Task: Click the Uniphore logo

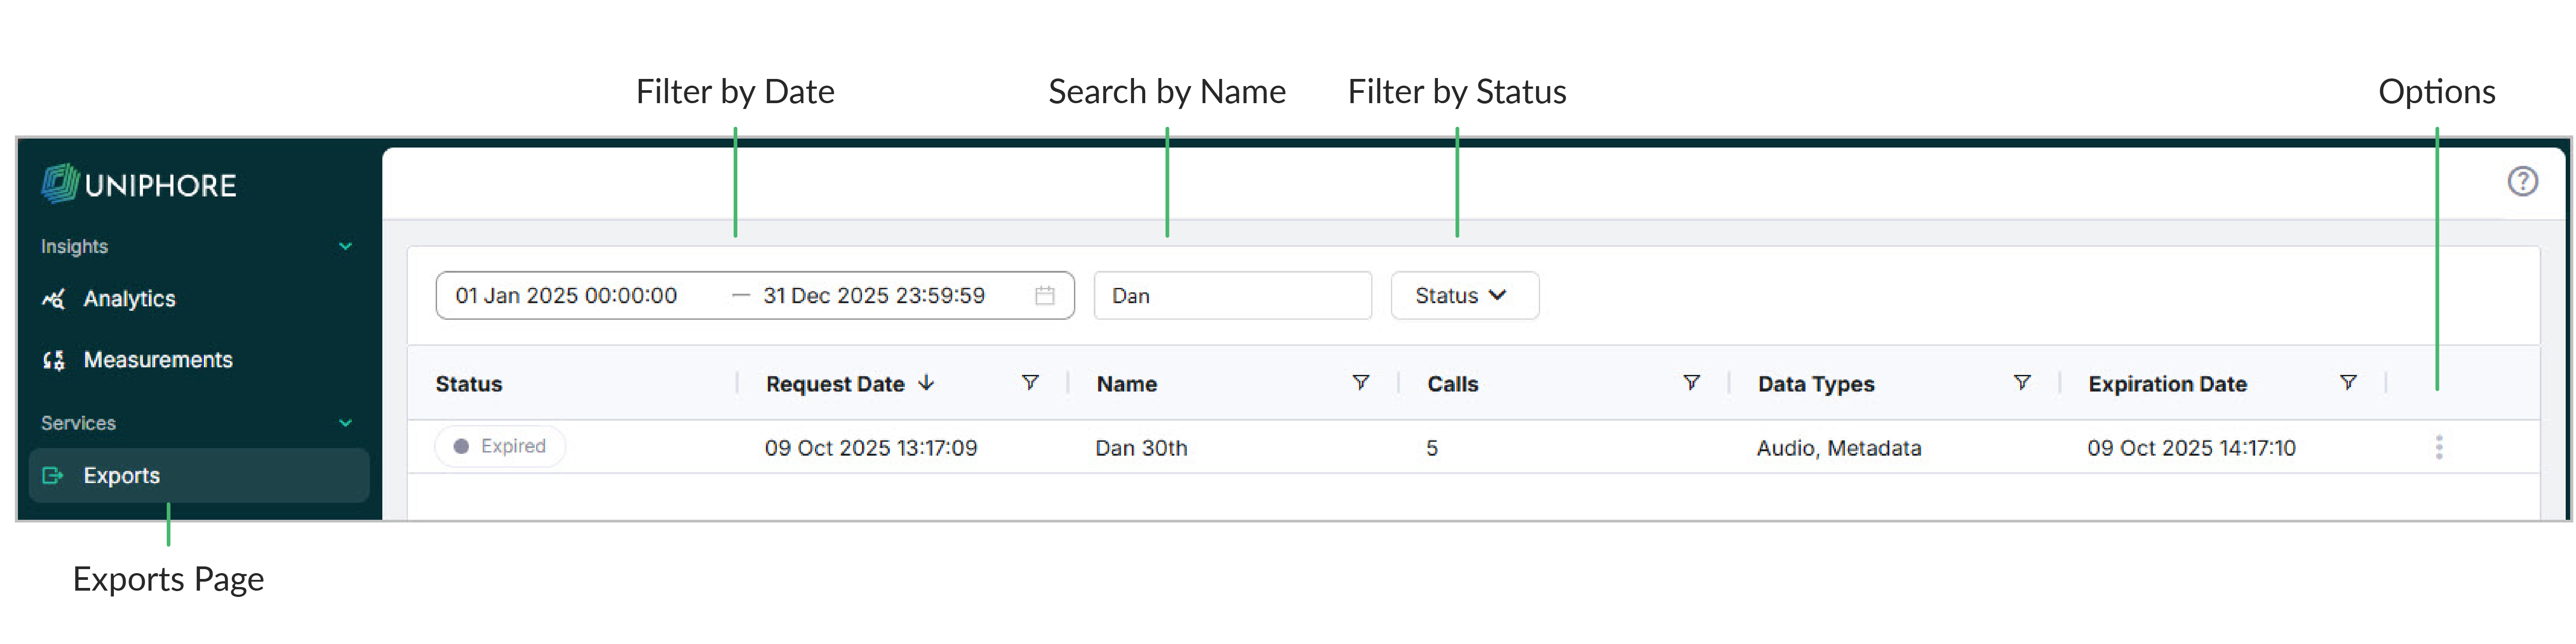Action: pyautogui.click(x=139, y=184)
